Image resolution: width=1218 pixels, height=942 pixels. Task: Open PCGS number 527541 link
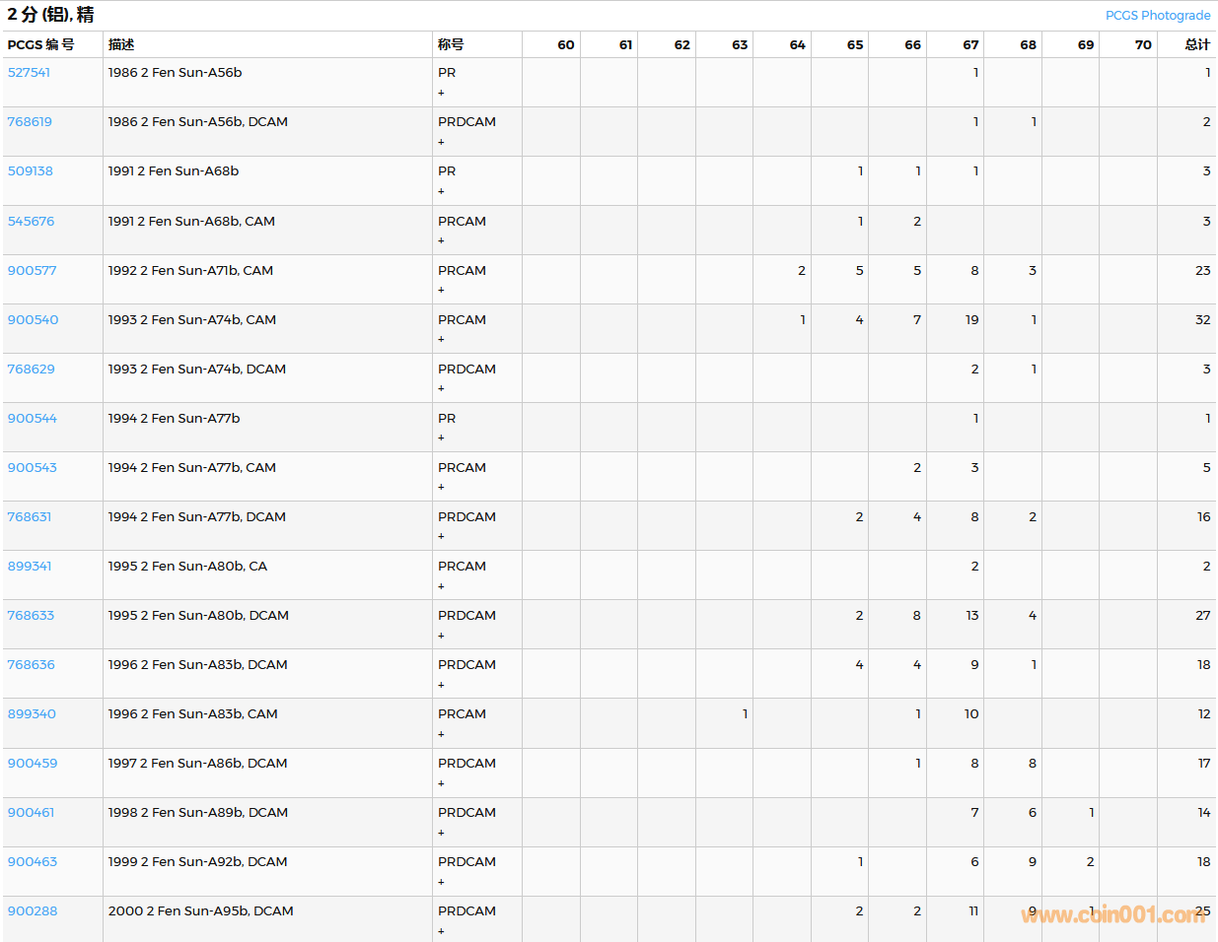click(x=29, y=73)
